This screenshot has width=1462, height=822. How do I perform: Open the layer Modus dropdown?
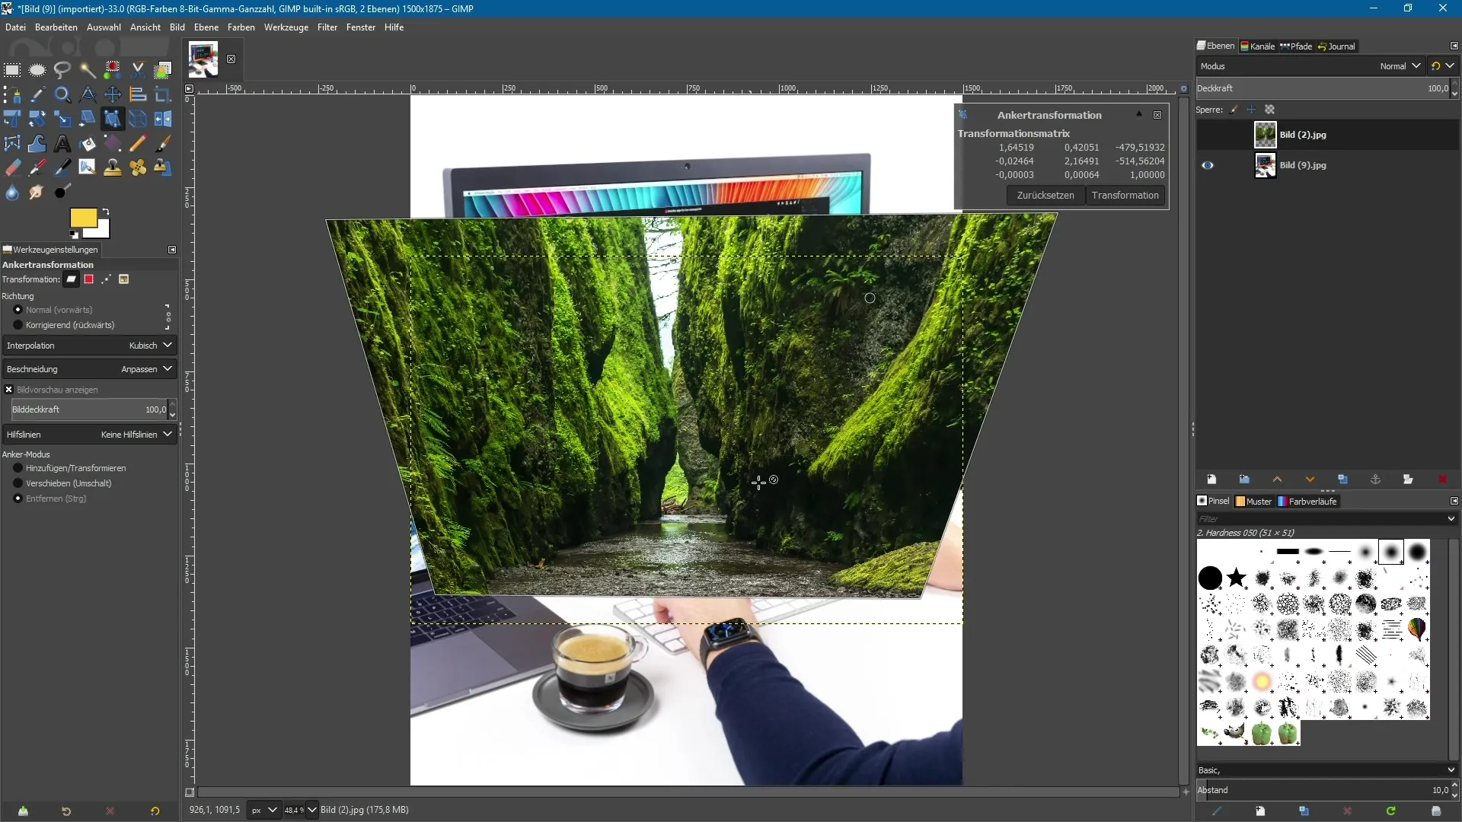pyautogui.click(x=1310, y=66)
